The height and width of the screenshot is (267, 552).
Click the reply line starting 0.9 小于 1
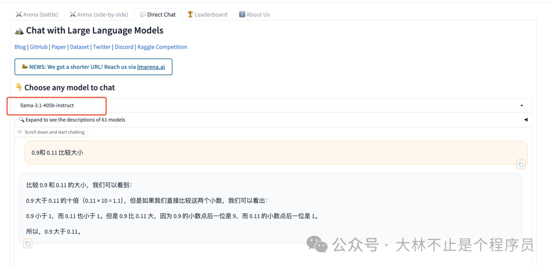pyautogui.click(x=173, y=216)
